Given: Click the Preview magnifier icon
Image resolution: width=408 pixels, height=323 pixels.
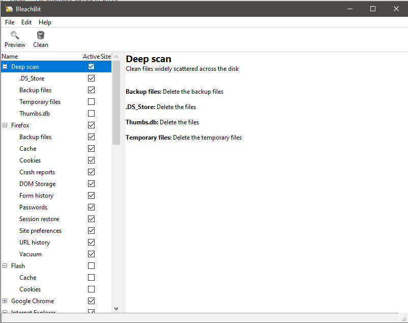Looking at the screenshot, I should [x=15, y=35].
